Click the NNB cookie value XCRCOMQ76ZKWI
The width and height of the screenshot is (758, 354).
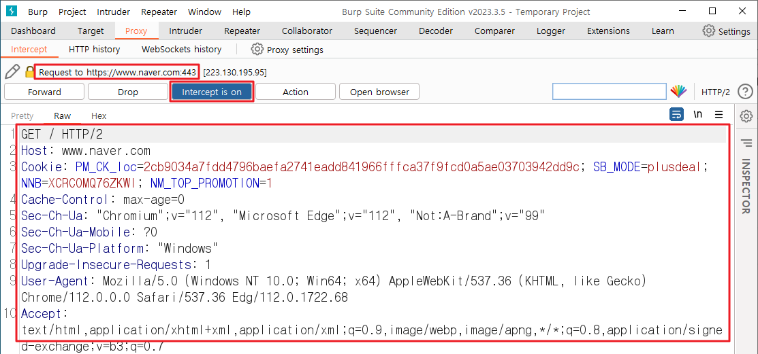[x=93, y=183]
